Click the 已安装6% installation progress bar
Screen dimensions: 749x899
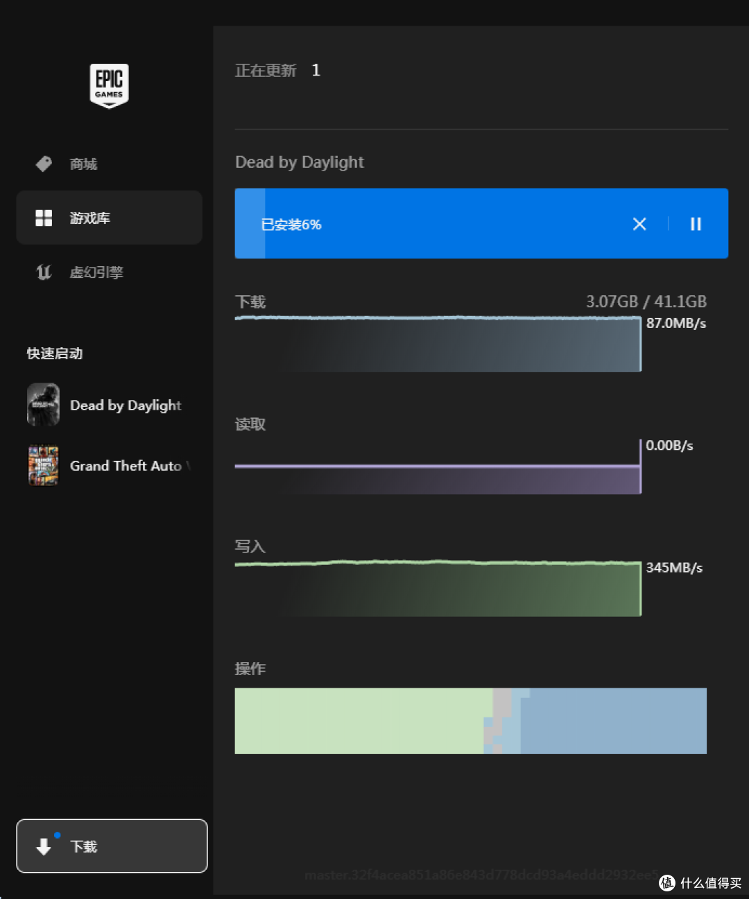[x=430, y=224]
